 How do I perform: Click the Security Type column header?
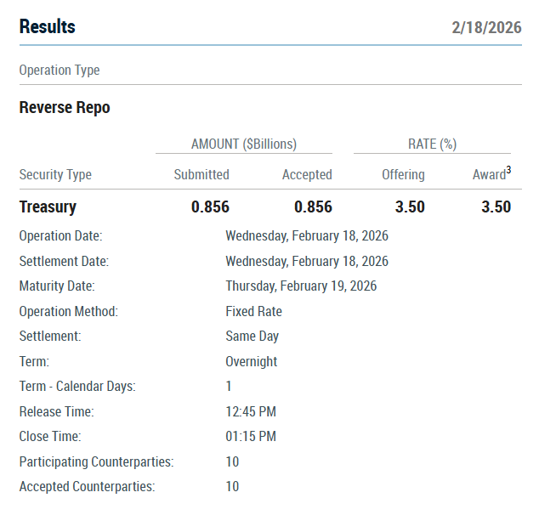(55, 174)
